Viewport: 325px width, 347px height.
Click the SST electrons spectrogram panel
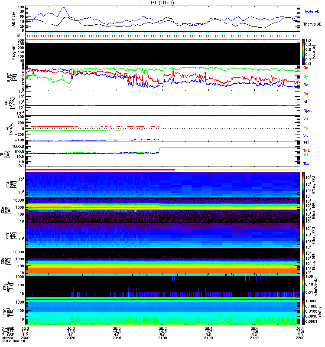tap(162, 236)
